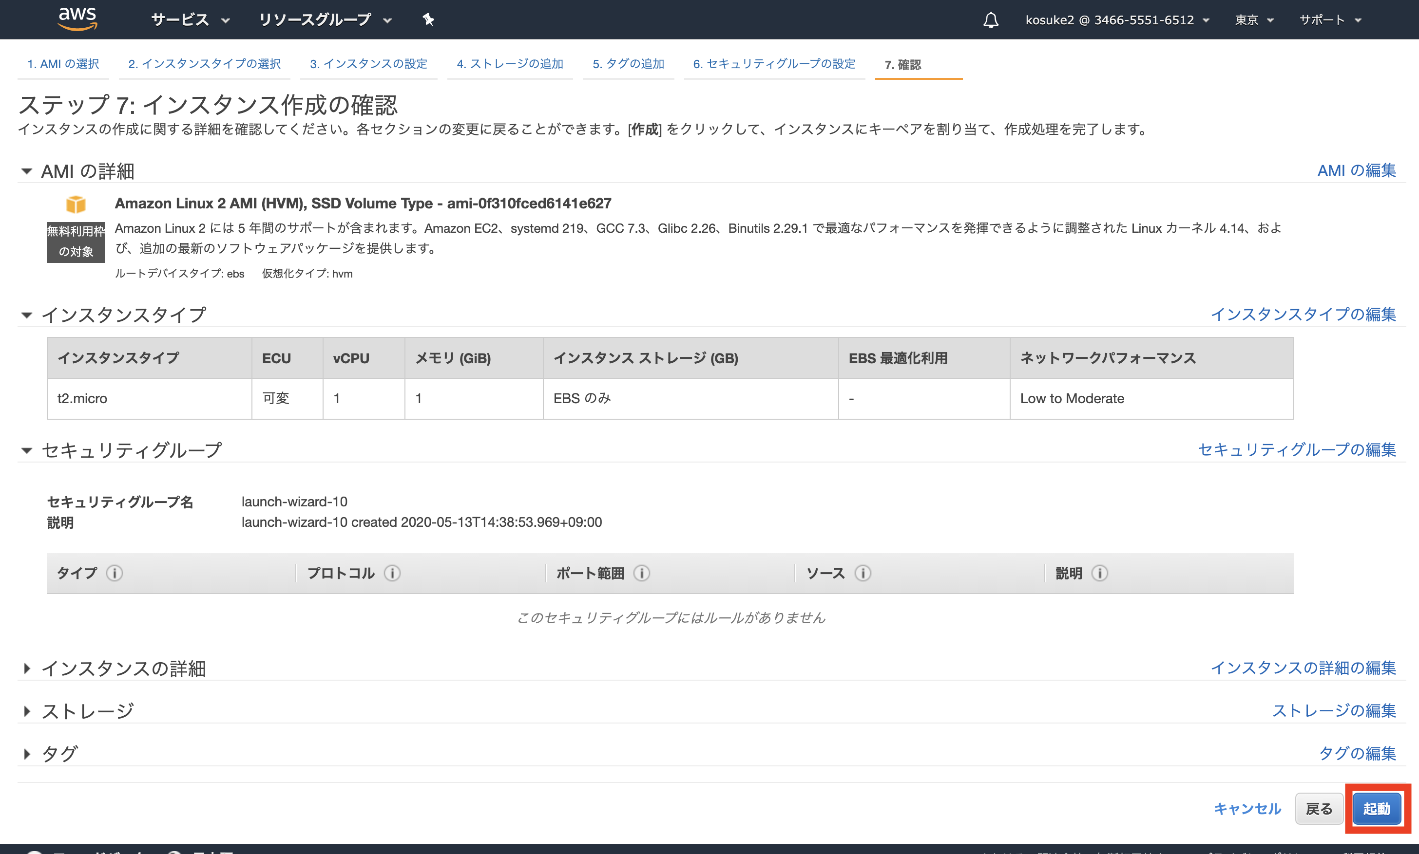Go to step 5. タグの追加

628,64
